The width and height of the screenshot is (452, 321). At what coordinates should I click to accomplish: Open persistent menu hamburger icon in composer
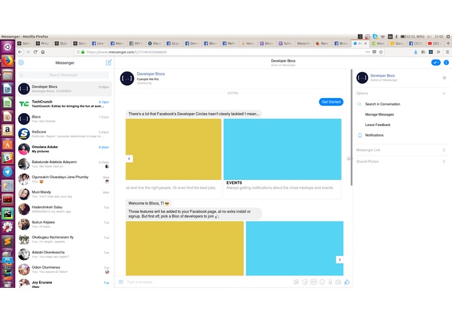click(x=121, y=282)
